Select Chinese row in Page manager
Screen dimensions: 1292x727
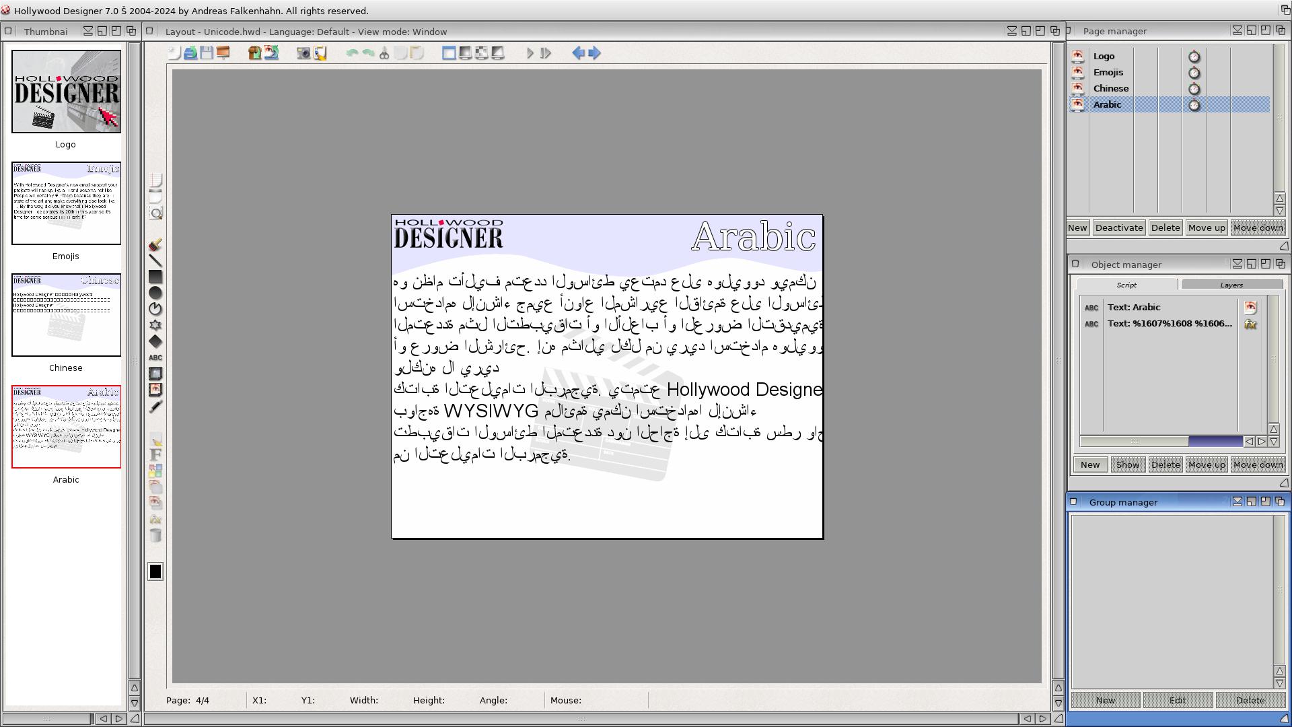(x=1170, y=89)
